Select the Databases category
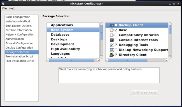 point(73,35)
